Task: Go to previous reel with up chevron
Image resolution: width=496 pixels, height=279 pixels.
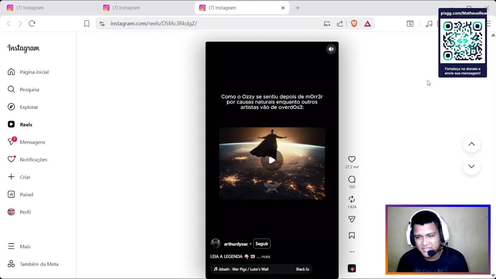Action: (x=472, y=144)
